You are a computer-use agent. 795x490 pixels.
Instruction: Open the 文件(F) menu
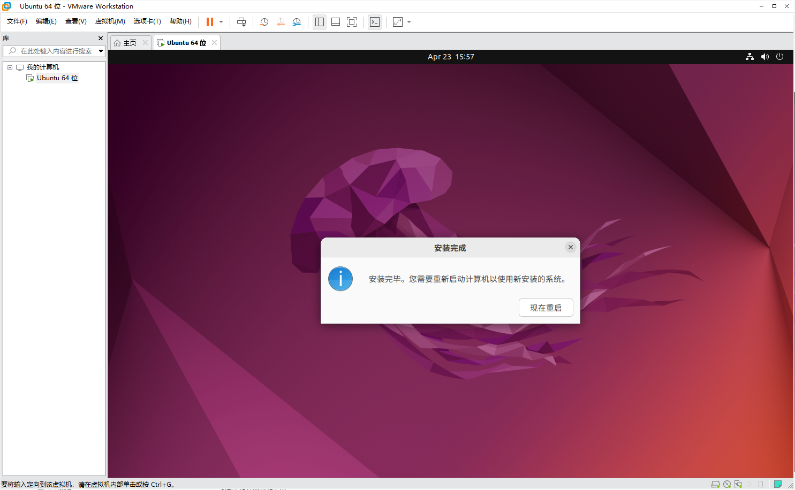click(x=17, y=21)
